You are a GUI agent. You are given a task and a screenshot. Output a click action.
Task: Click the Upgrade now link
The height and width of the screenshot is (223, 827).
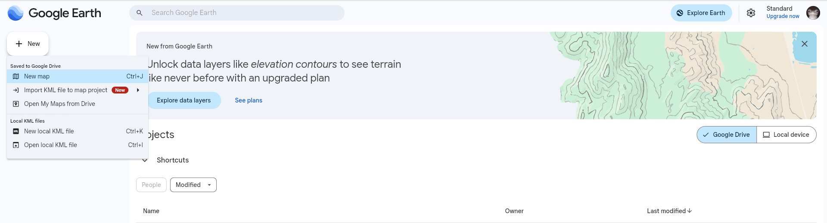click(x=783, y=16)
